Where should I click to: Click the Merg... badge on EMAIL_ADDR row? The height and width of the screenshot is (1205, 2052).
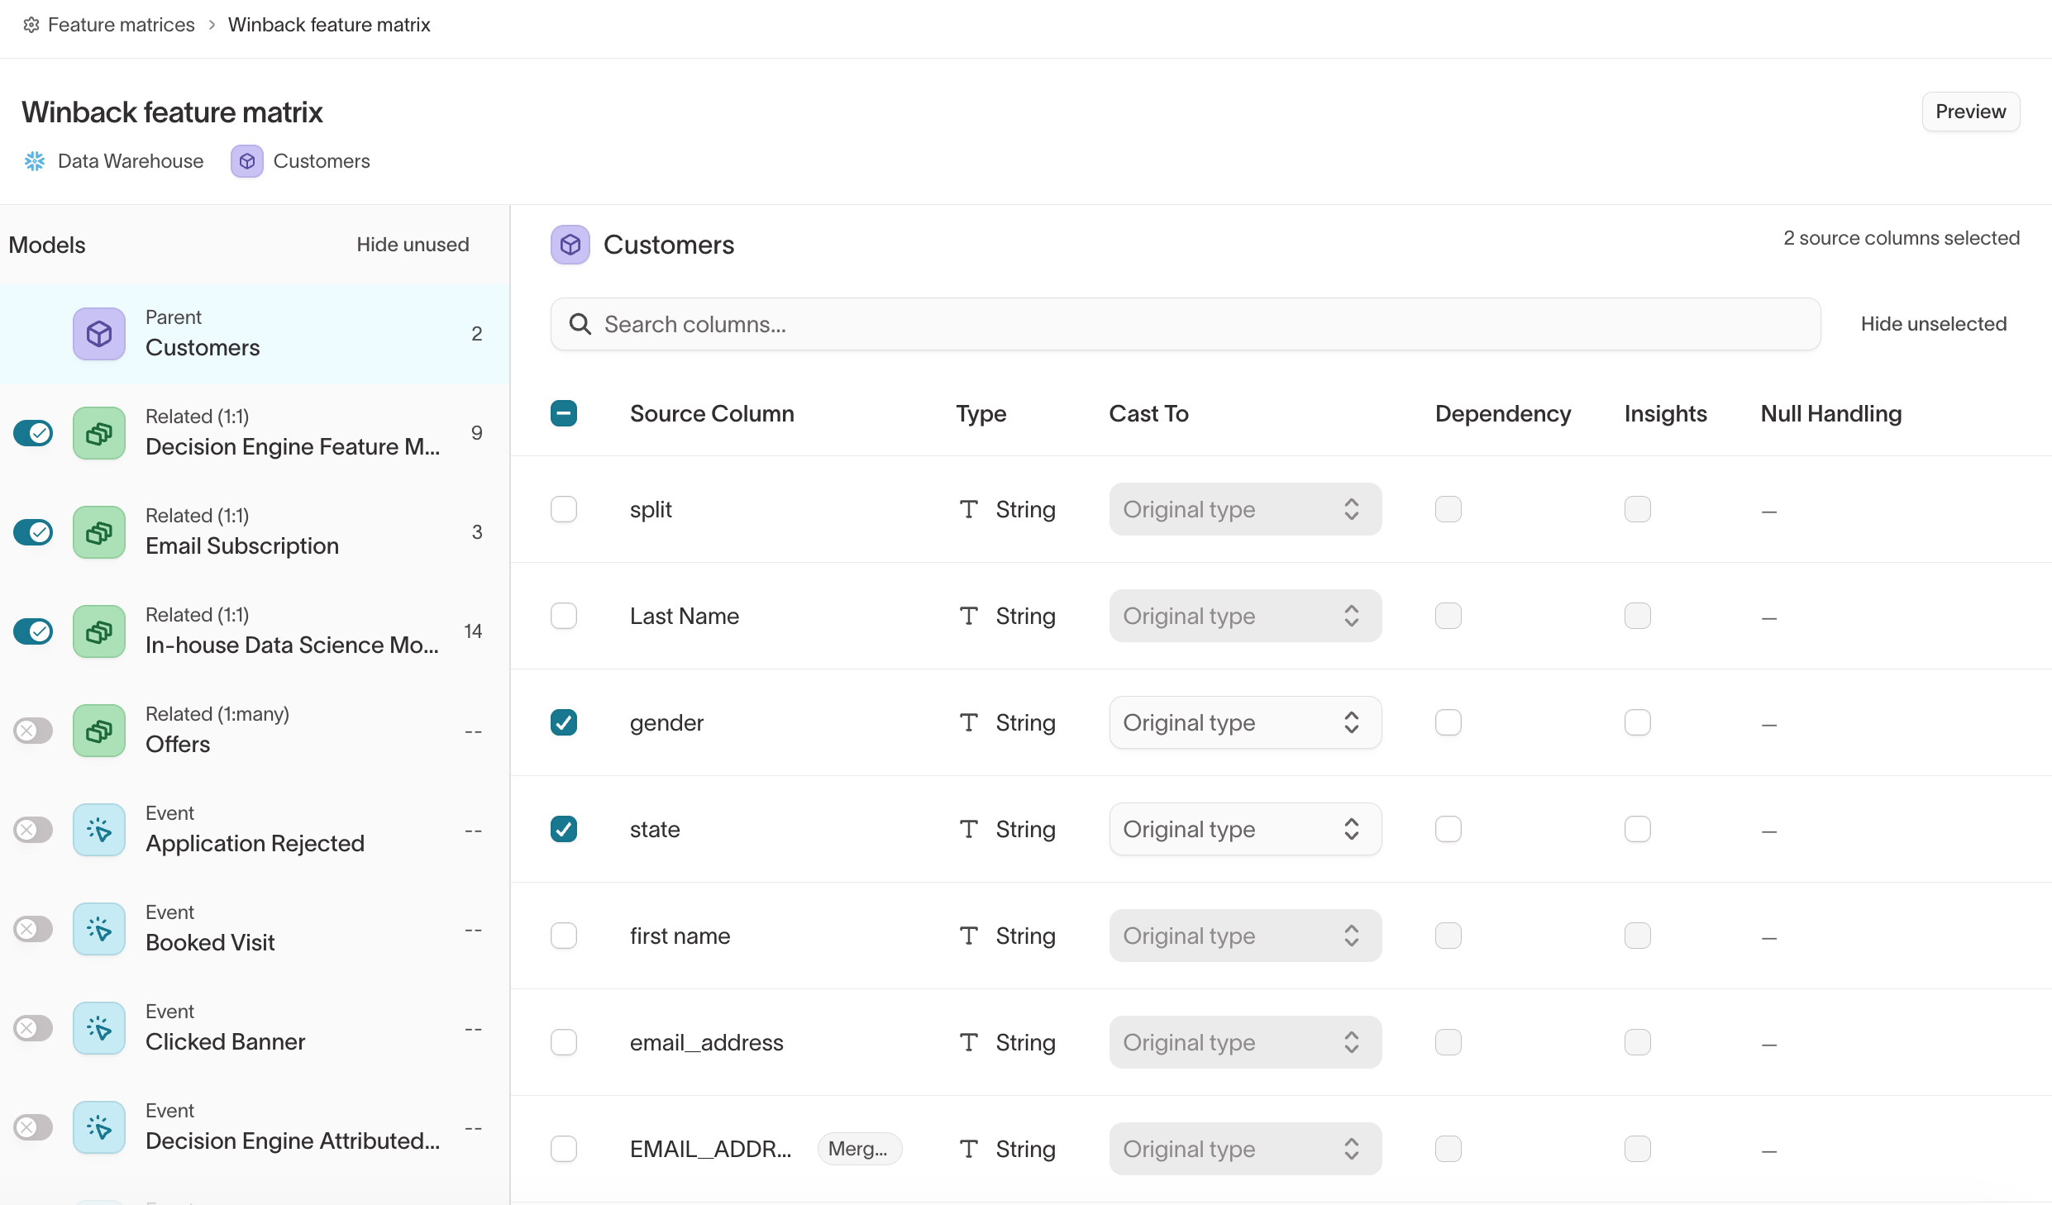pos(859,1149)
